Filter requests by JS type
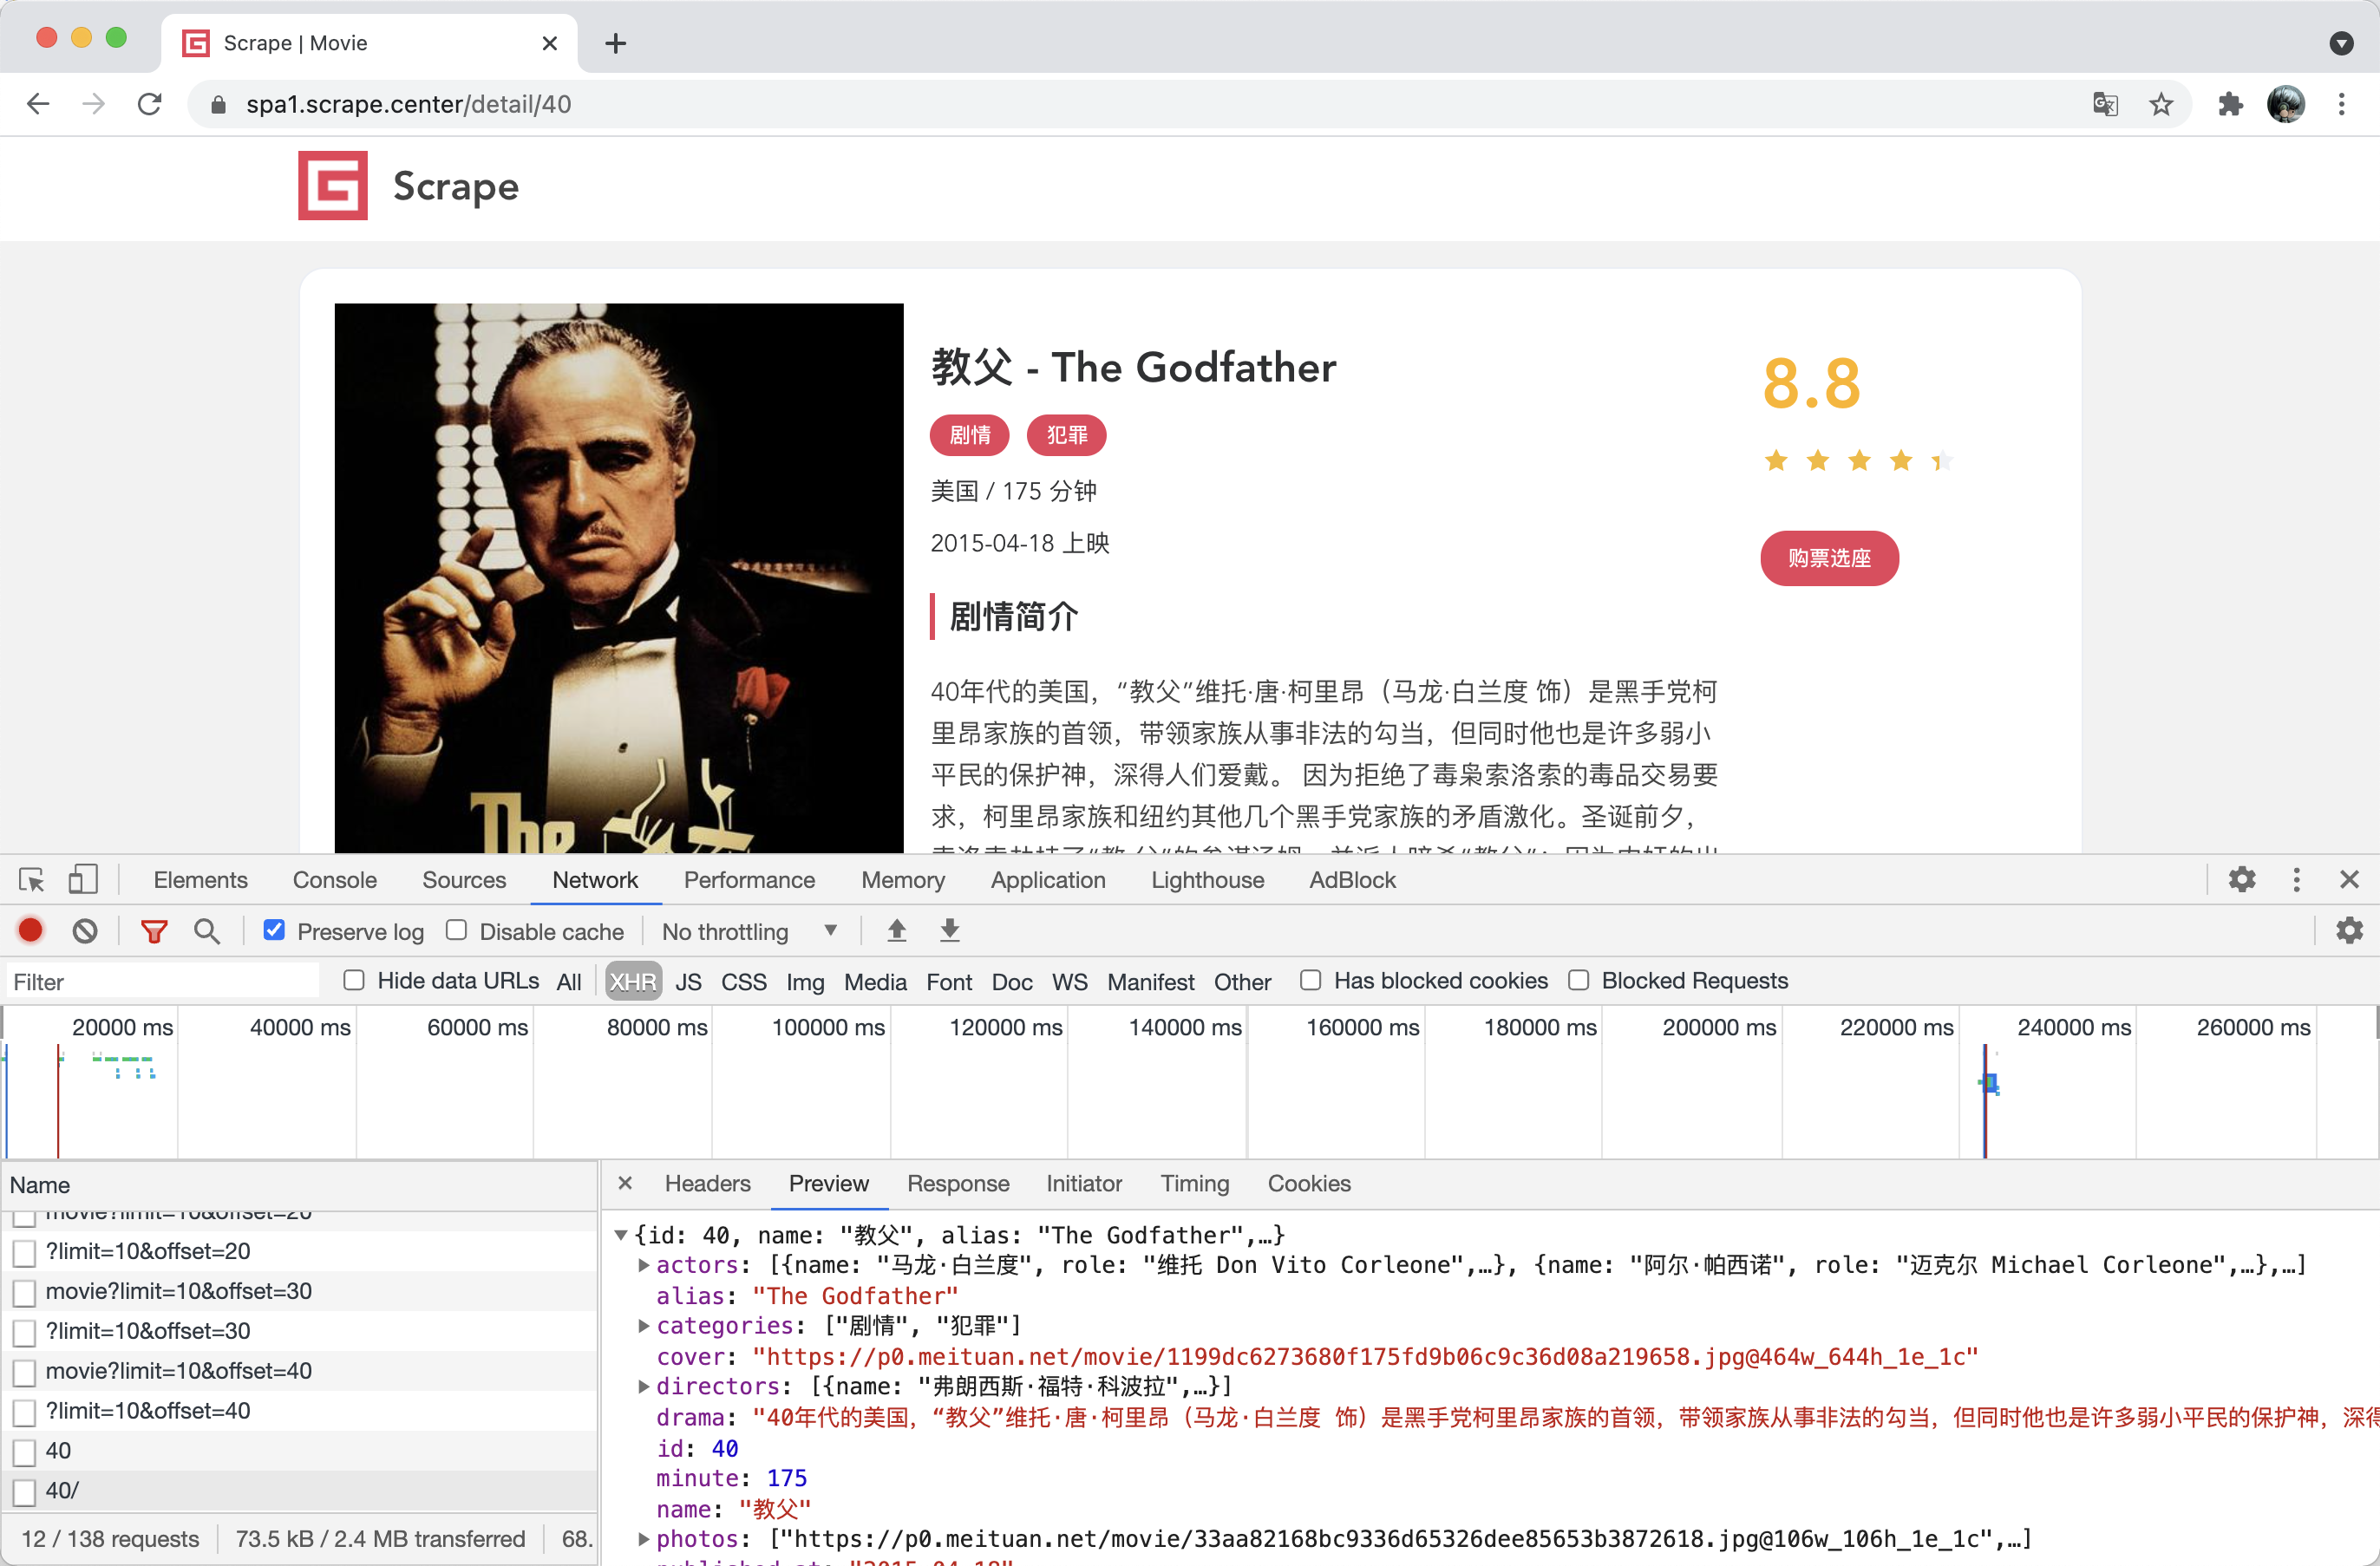This screenshot has height=1566, width=2380. tap(688, 982)
